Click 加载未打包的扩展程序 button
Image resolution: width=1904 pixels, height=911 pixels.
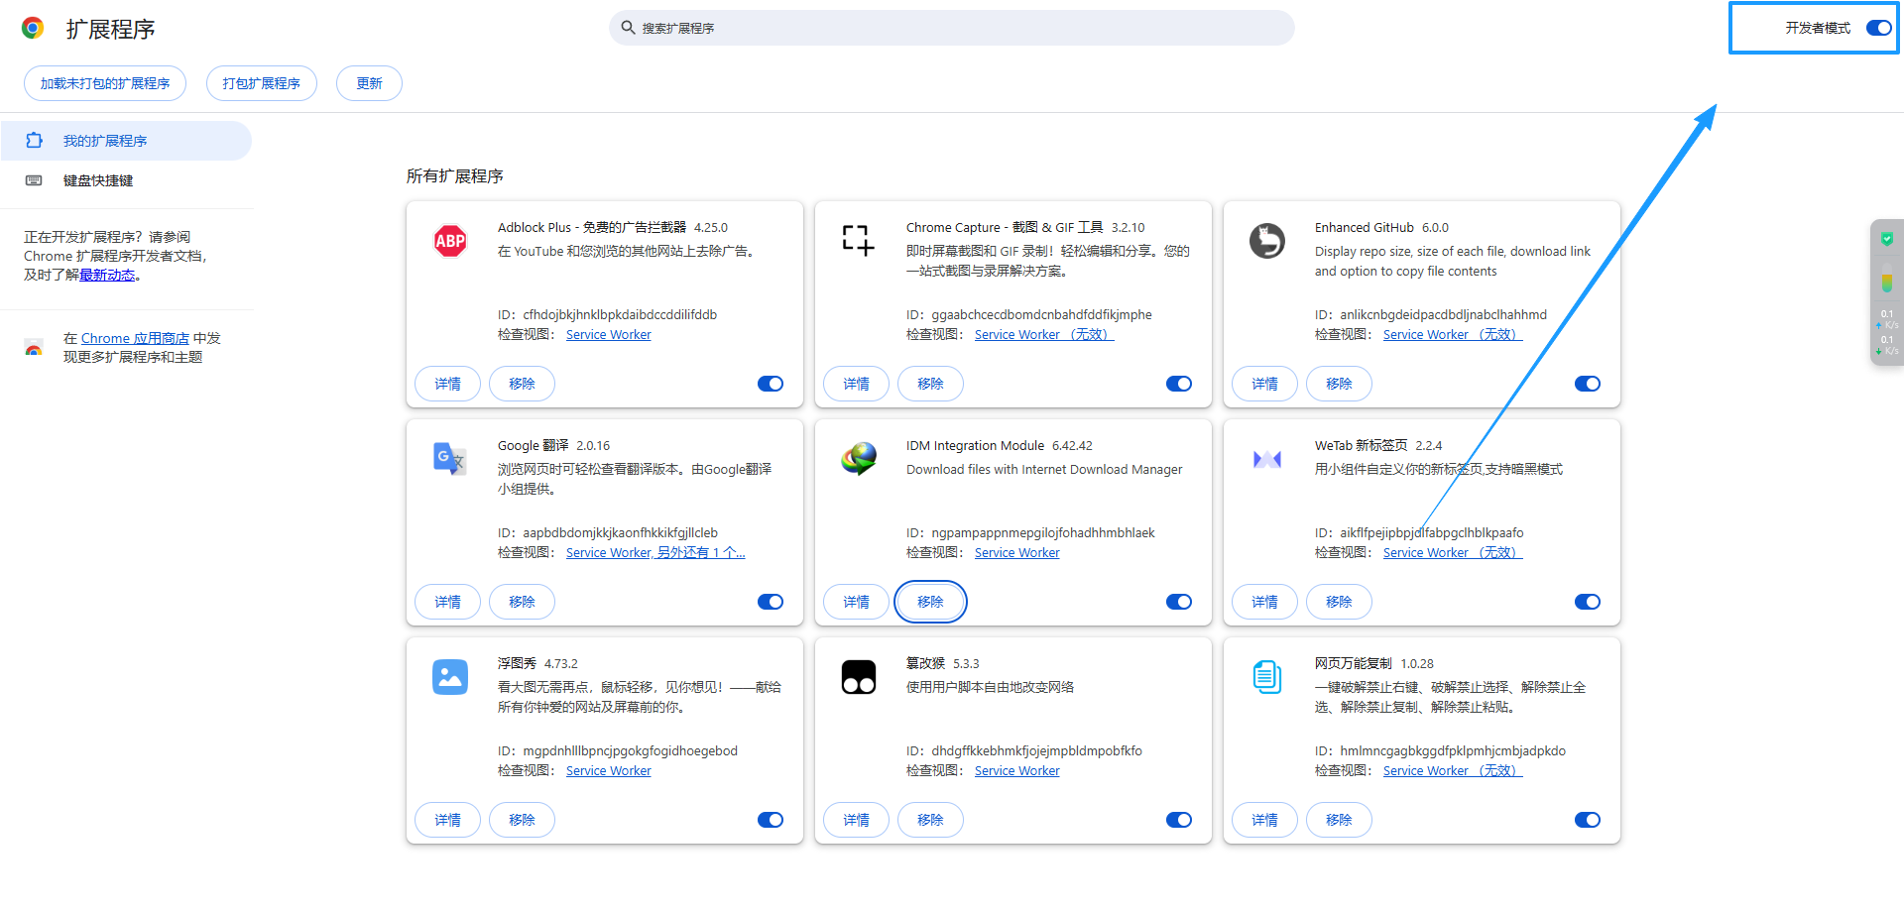[x=105, y=83]
